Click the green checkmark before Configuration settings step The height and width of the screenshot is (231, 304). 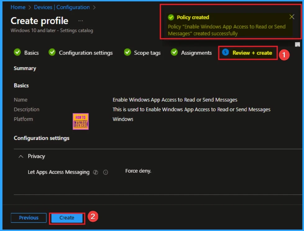pyautogui.click(x=52, y=52)
